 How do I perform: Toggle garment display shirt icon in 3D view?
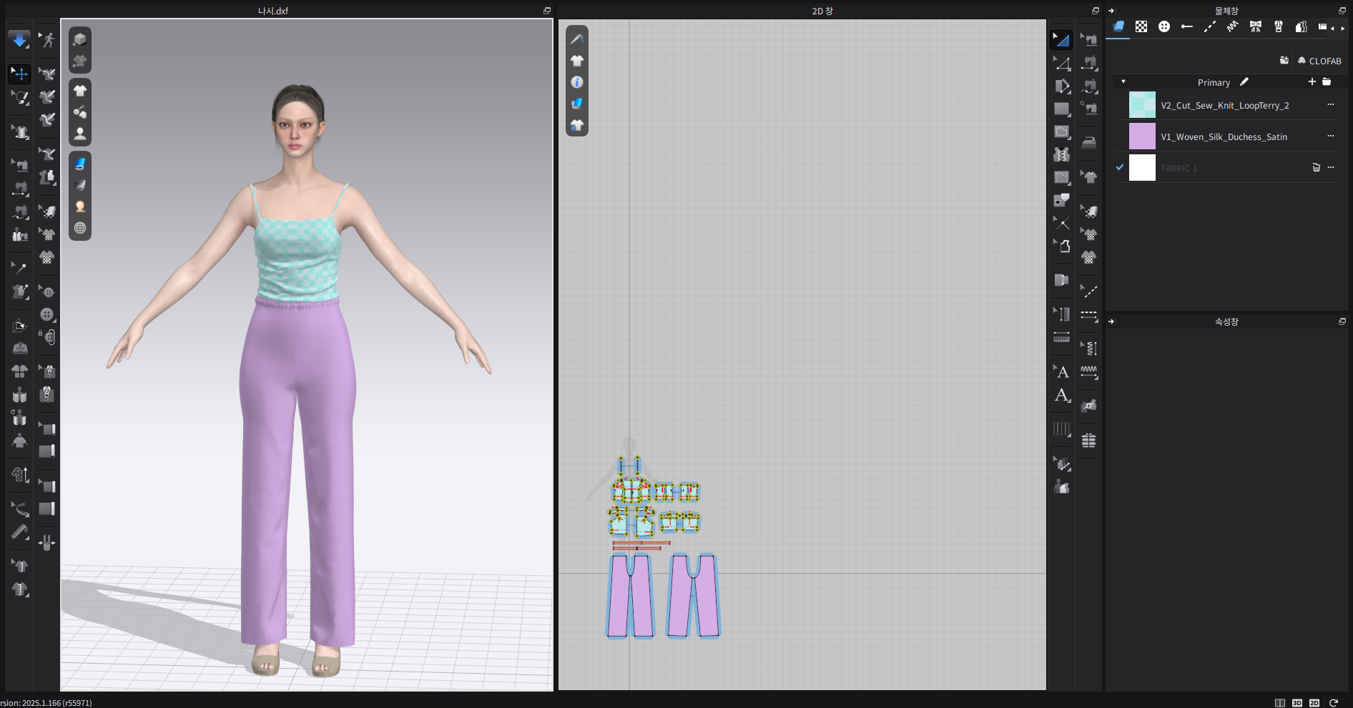(x=80, y=90)
